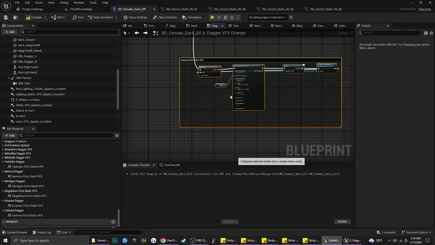Open Cmd console type dropdown
This screenshot has height=245, width=435.
pyautogui.click(x=64, y=232)
